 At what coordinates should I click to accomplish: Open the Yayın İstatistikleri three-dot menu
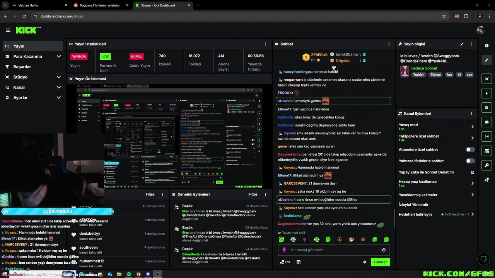[x=265, y=44]
